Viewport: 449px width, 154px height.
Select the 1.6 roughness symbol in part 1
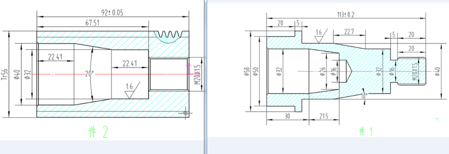coord(321,36)
